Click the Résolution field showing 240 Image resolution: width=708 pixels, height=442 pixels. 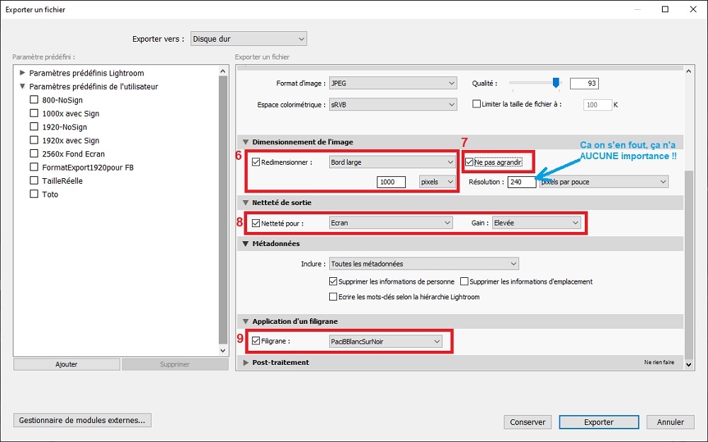pos(522,182)
